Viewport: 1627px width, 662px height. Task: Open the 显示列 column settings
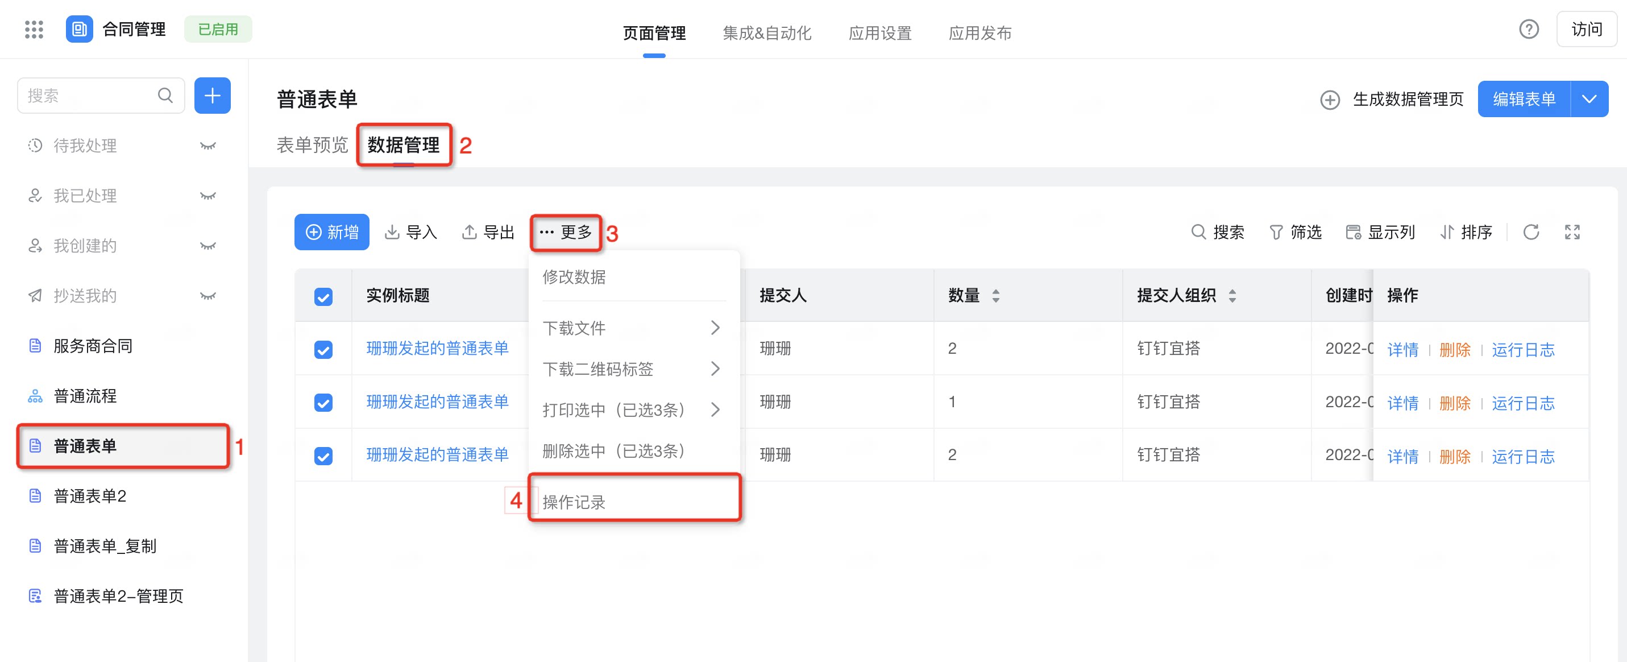click(x=1380, y=233)
